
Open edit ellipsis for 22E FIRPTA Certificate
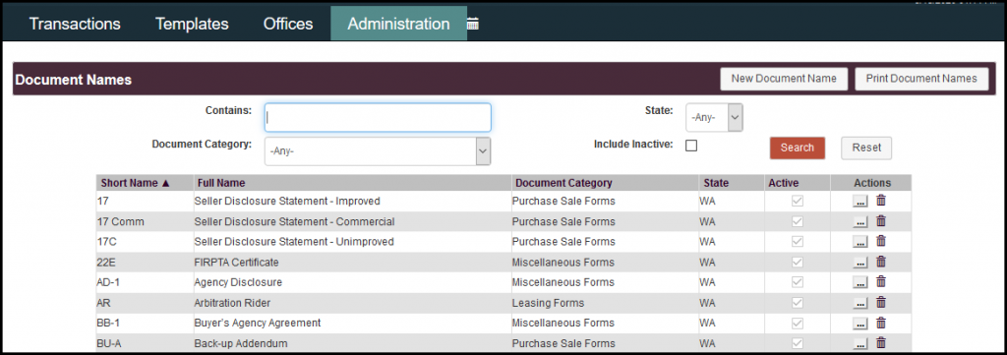tap(859, 263)
